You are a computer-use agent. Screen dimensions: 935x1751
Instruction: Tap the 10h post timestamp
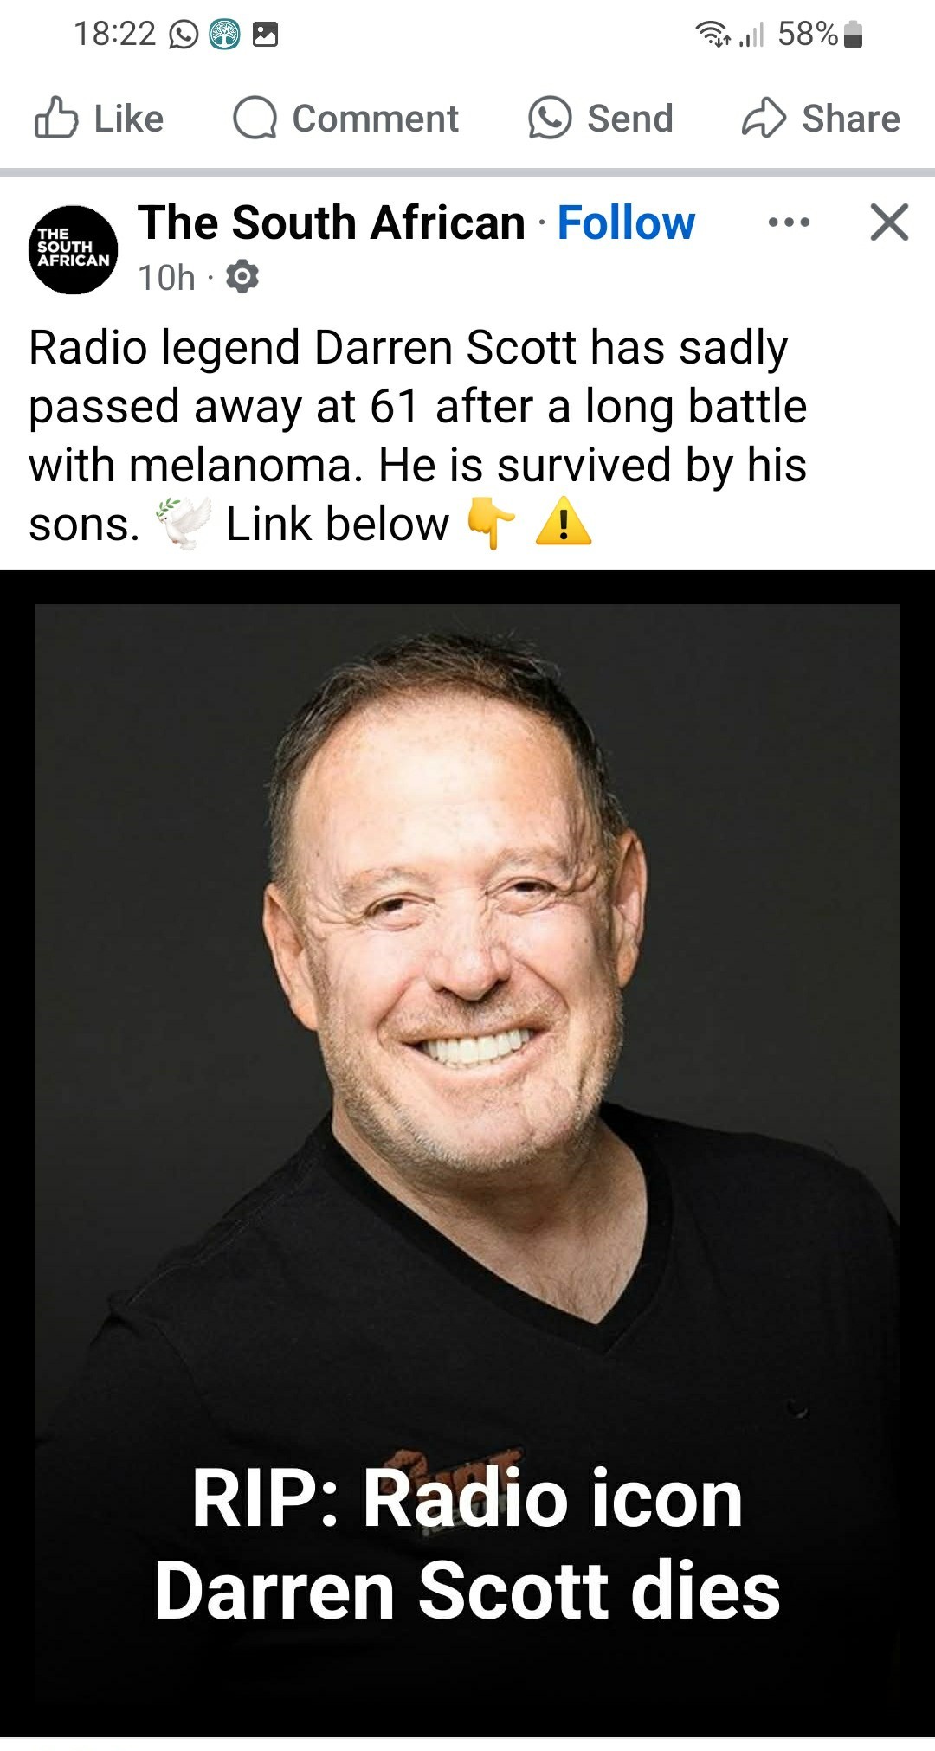tap(166, 278)
